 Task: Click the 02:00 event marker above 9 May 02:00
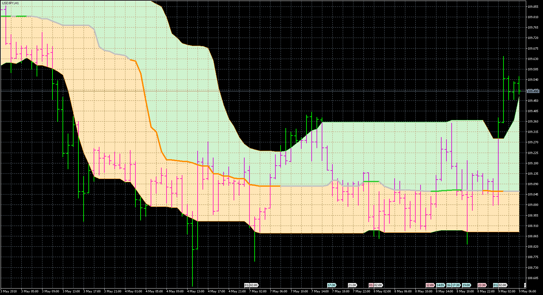click(502, 285)
